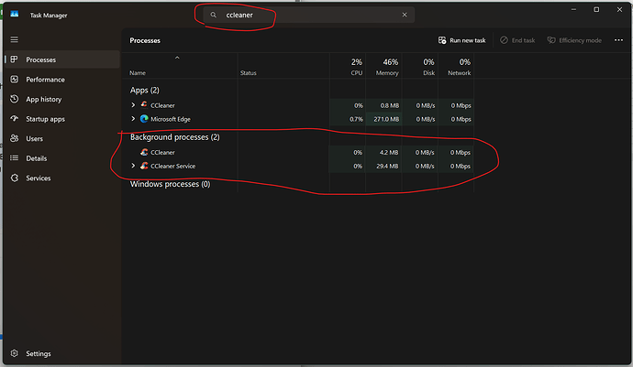Open the Services page
Screen dimensions: 633x367
tap(63, 178)
